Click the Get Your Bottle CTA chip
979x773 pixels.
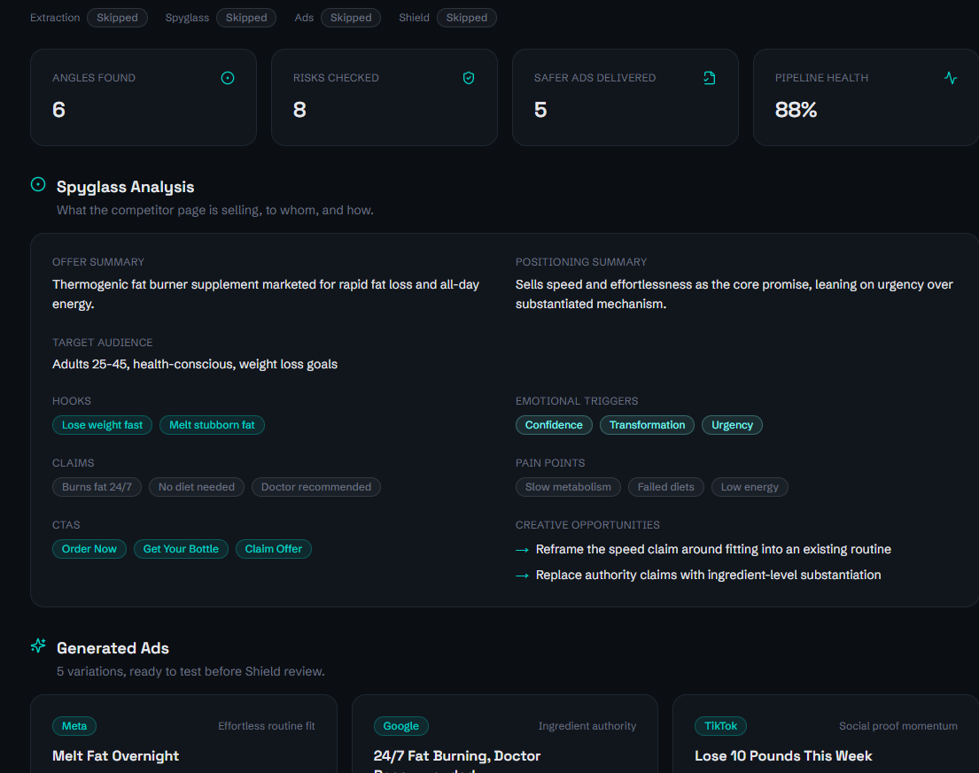pos(181,549)
